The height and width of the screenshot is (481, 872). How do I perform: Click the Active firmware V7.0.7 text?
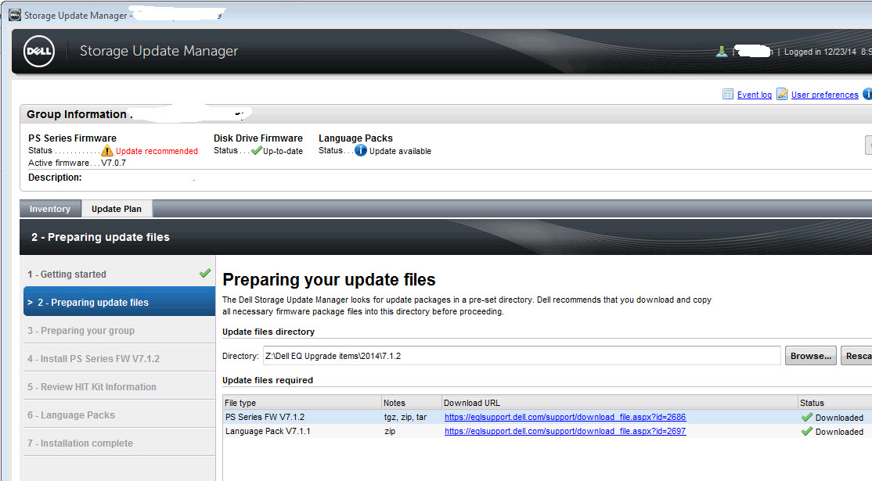pyautogui.click(x=77, y=163)
